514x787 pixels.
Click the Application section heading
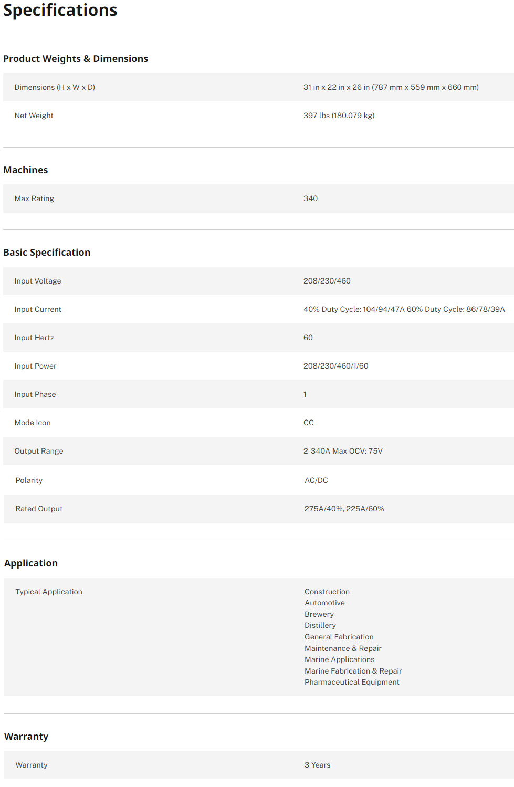click(x=31, y=563)
